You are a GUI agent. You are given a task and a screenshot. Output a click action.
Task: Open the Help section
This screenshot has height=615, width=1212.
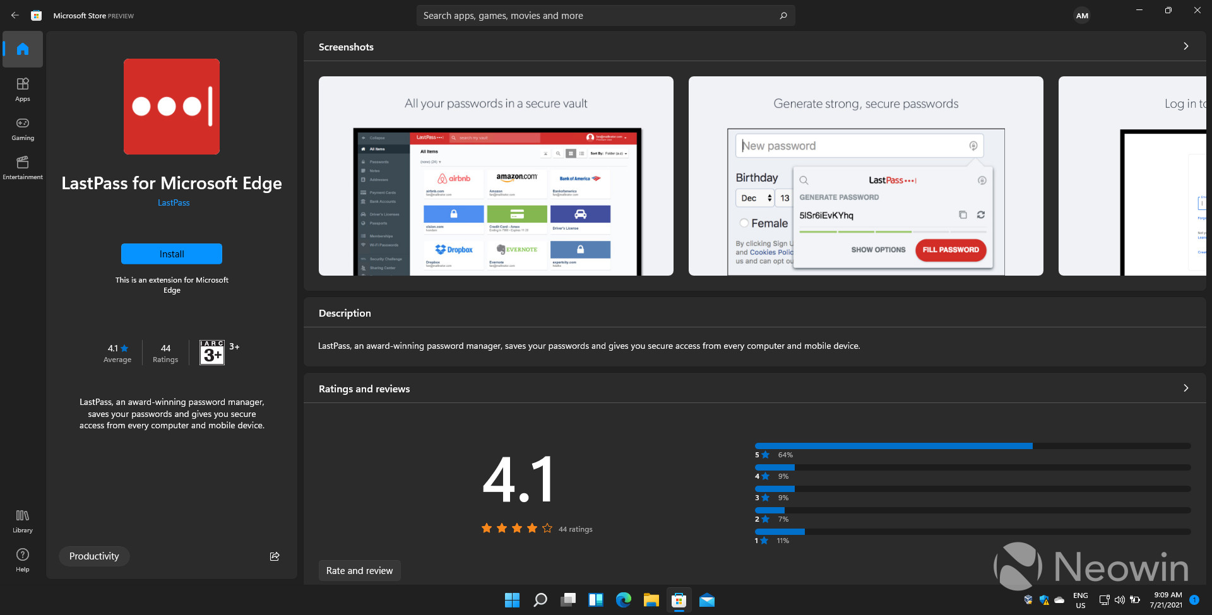[x=22, y=559]
